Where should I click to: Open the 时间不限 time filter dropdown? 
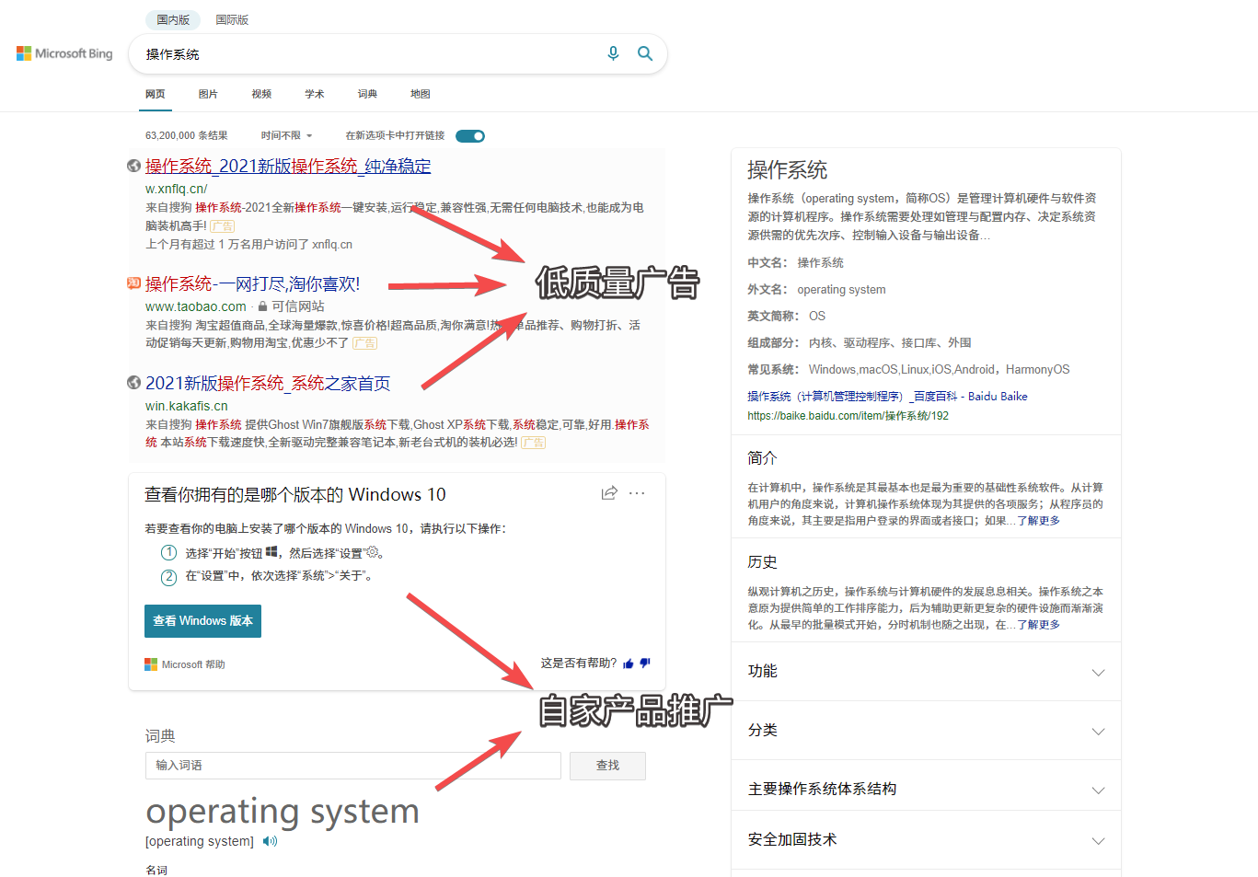286,135
